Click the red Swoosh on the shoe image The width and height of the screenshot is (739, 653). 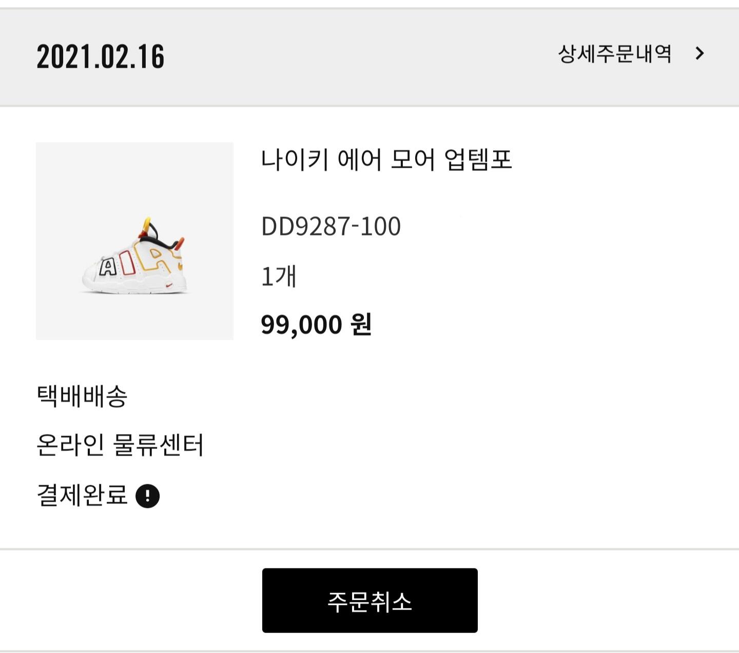(170, 285)
